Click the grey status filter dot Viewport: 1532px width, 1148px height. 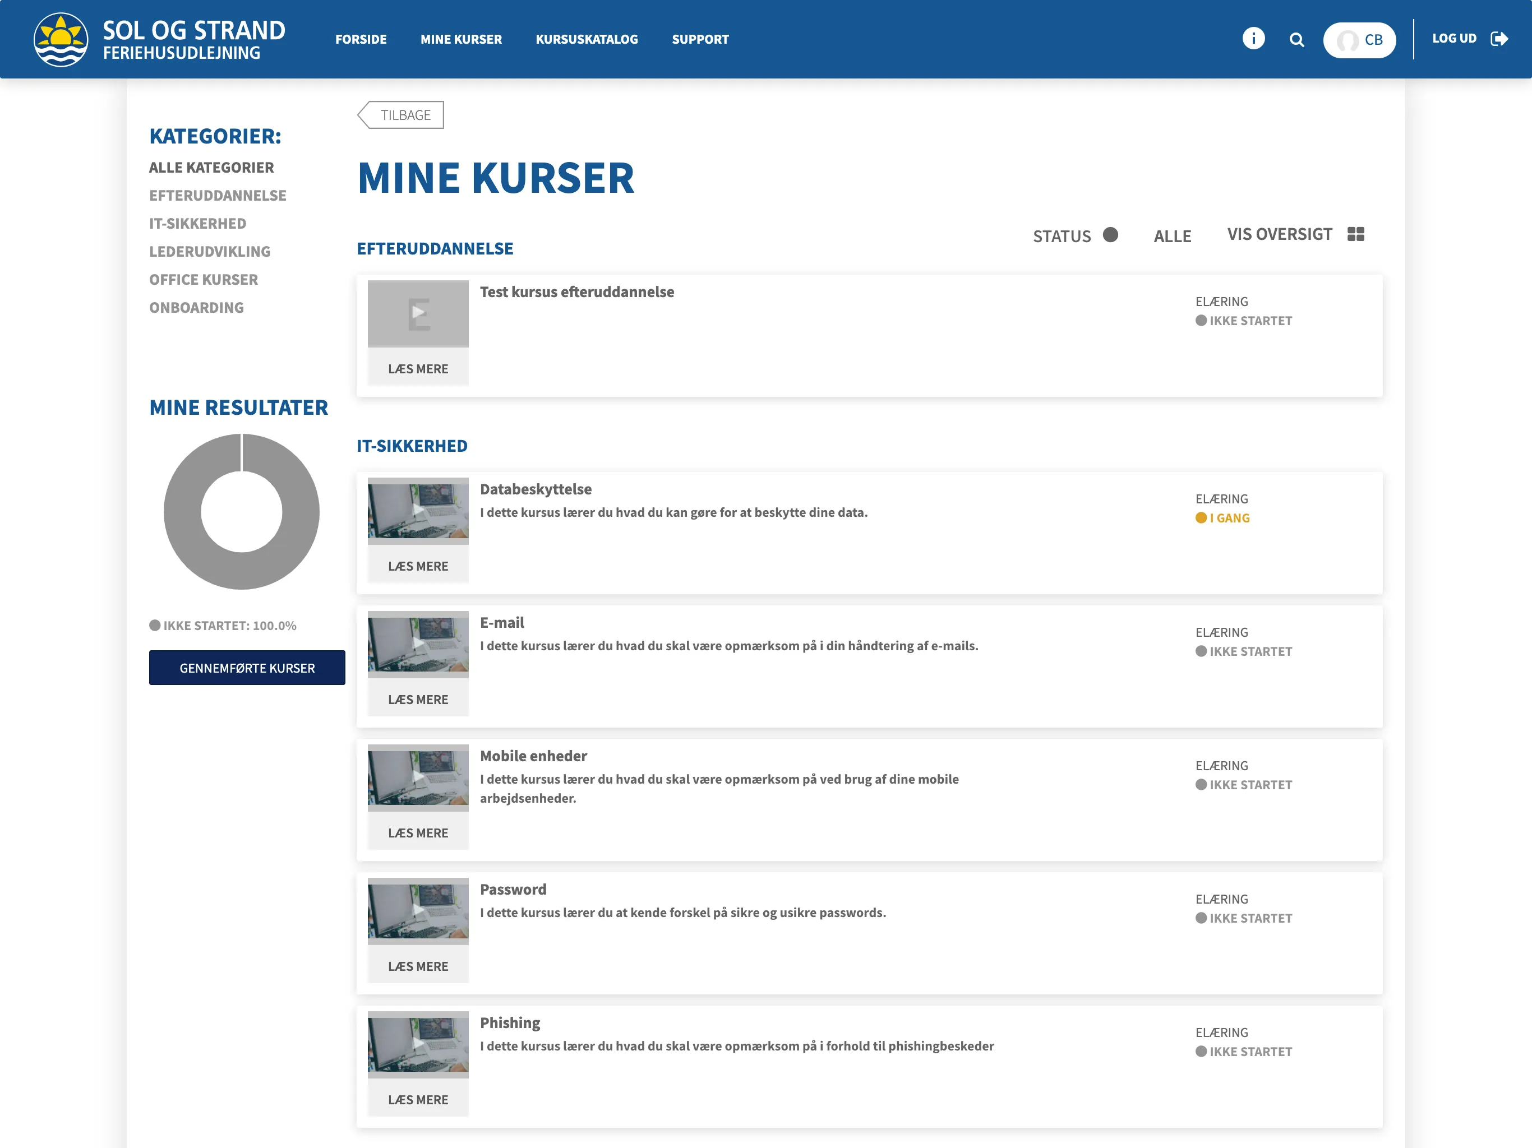click(x=1110, y=235)
